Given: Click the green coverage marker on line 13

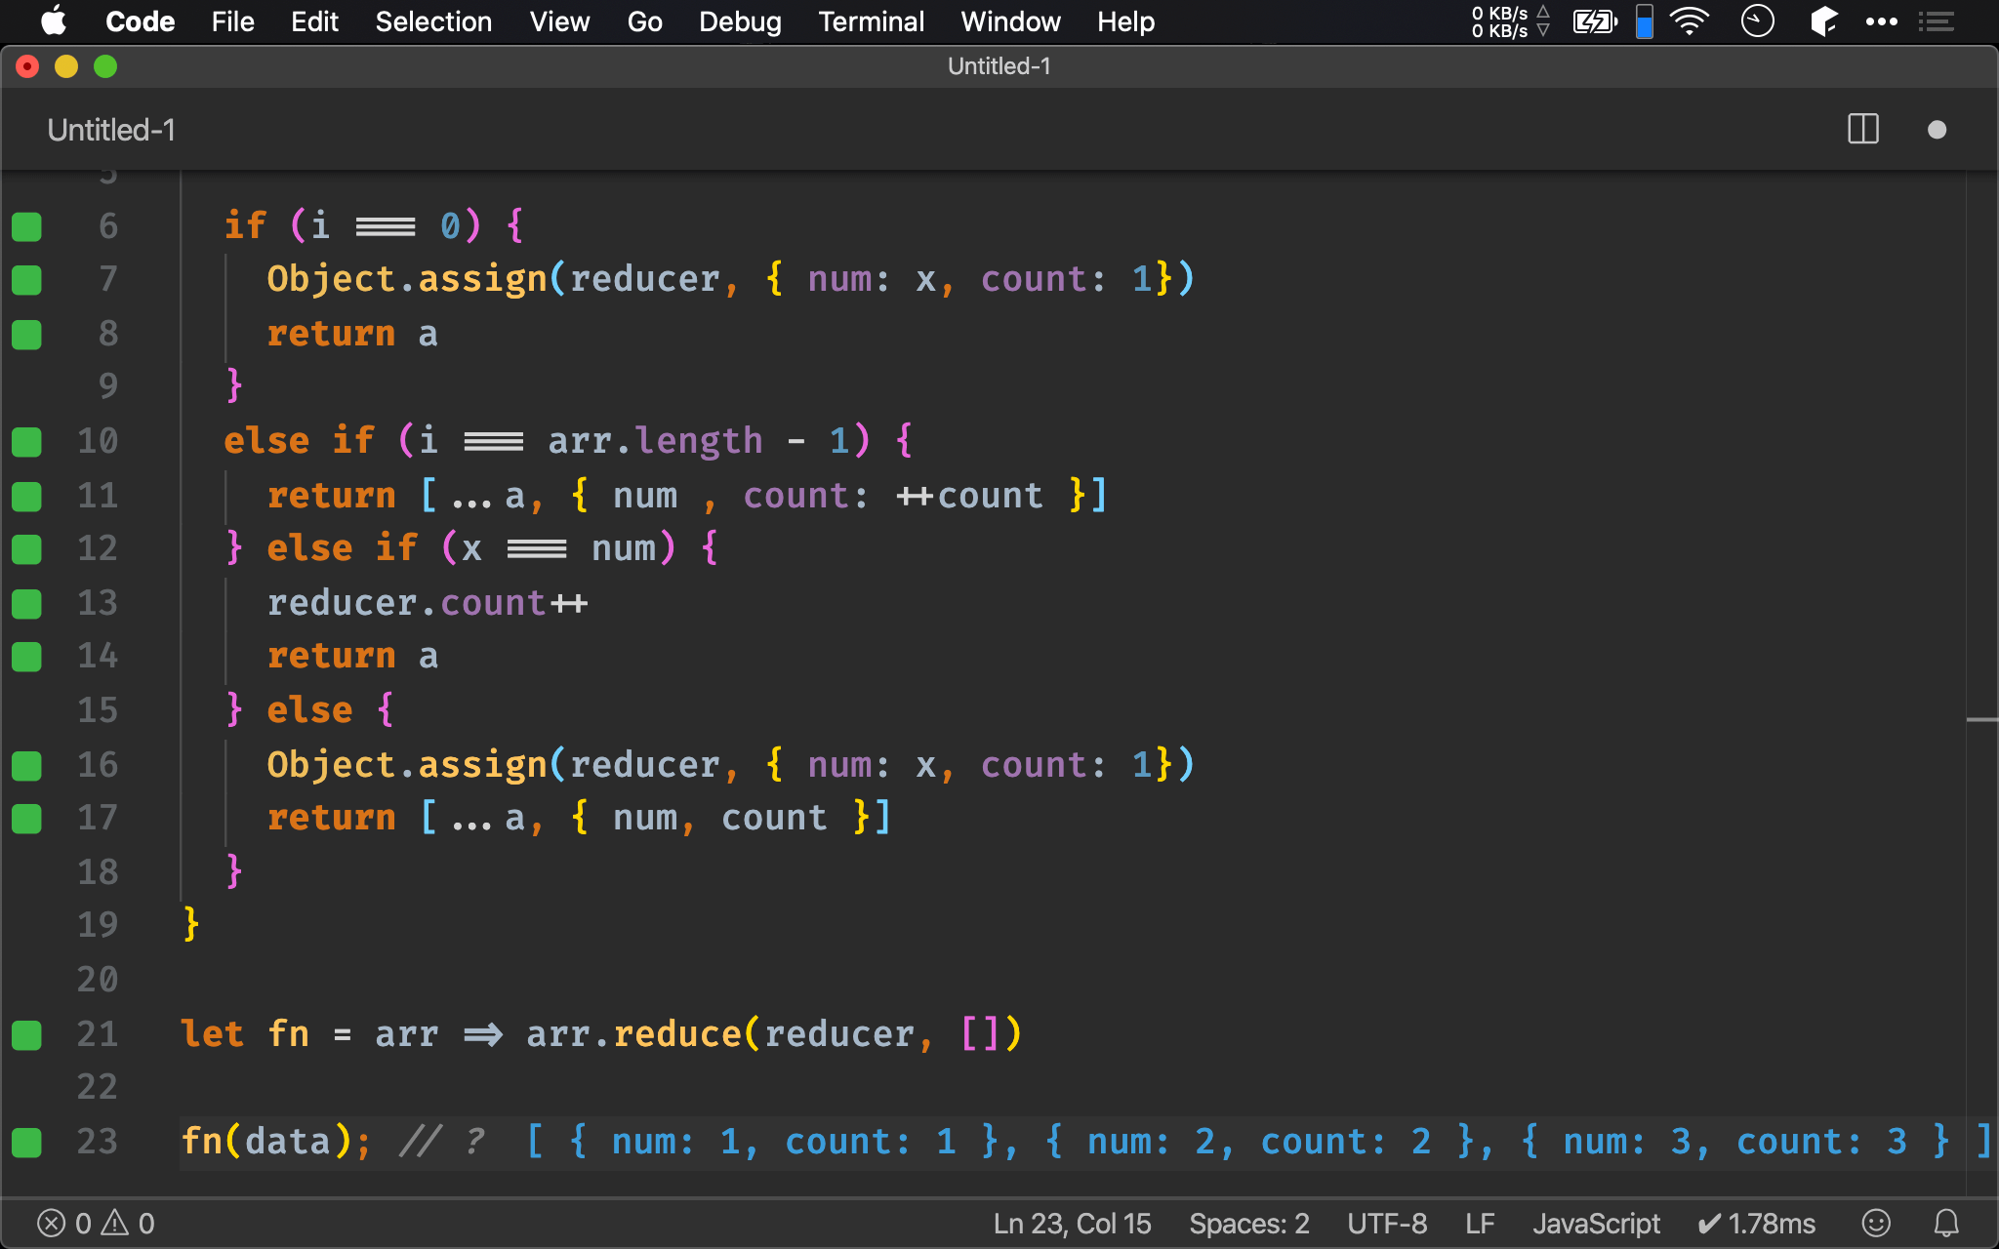Looking at the screenshot, I should [x=26, y=603].
